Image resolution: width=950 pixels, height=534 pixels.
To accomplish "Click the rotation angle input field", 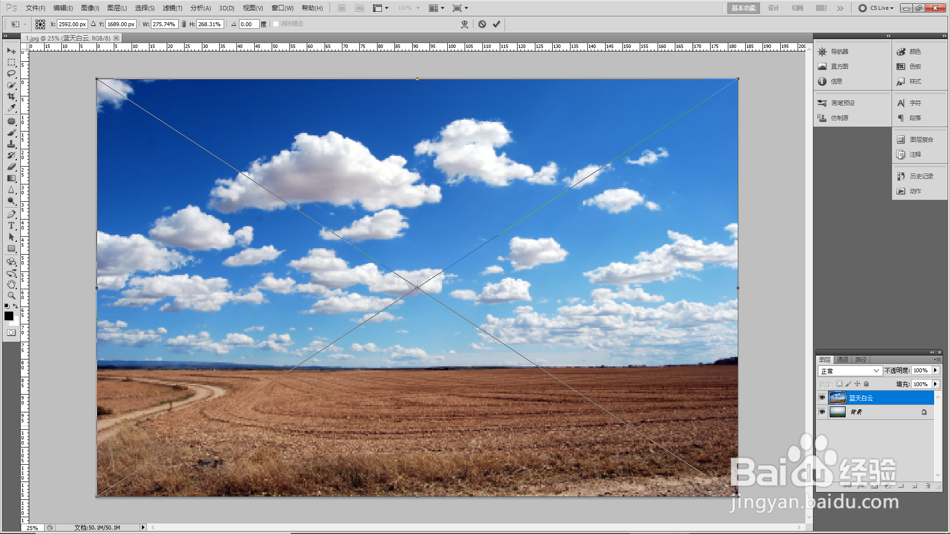I will coord(248,24).
